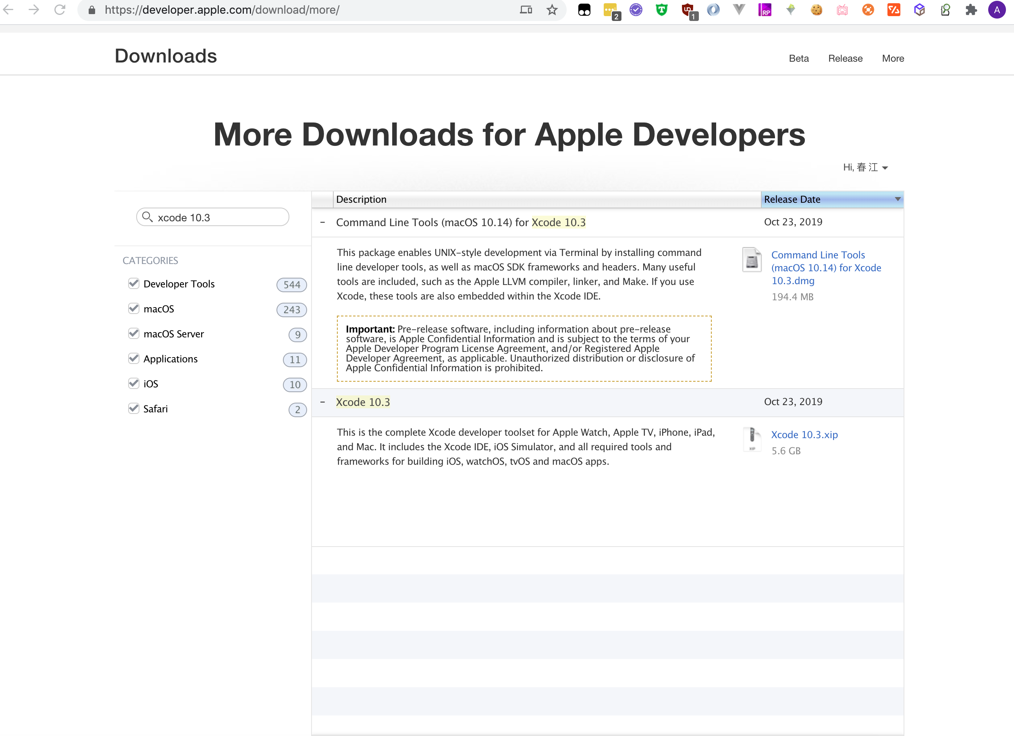The width and height of the screenshot is (1014, 736).
Task: Download Xcode 10.3.xip link
Action: (804, 435)
